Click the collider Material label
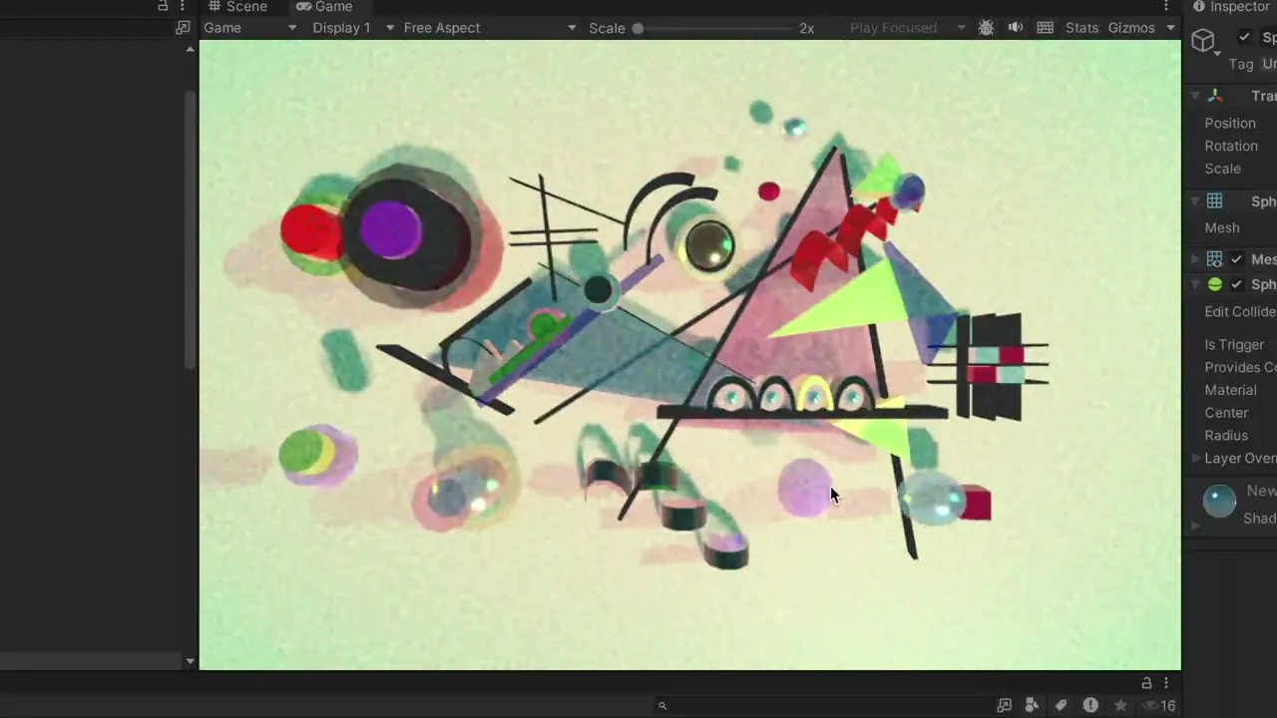The width and height of the screenshot is (1277, 718). [x=1230, y=391]
